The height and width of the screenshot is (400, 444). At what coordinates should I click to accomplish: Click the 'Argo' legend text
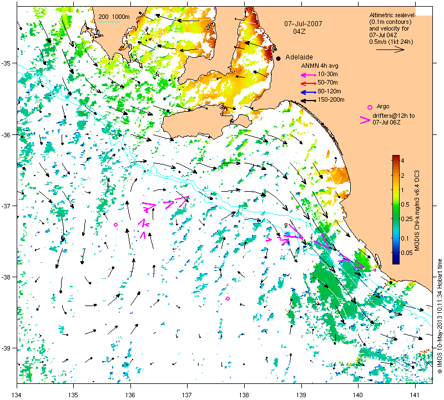(x=383, y=107)
